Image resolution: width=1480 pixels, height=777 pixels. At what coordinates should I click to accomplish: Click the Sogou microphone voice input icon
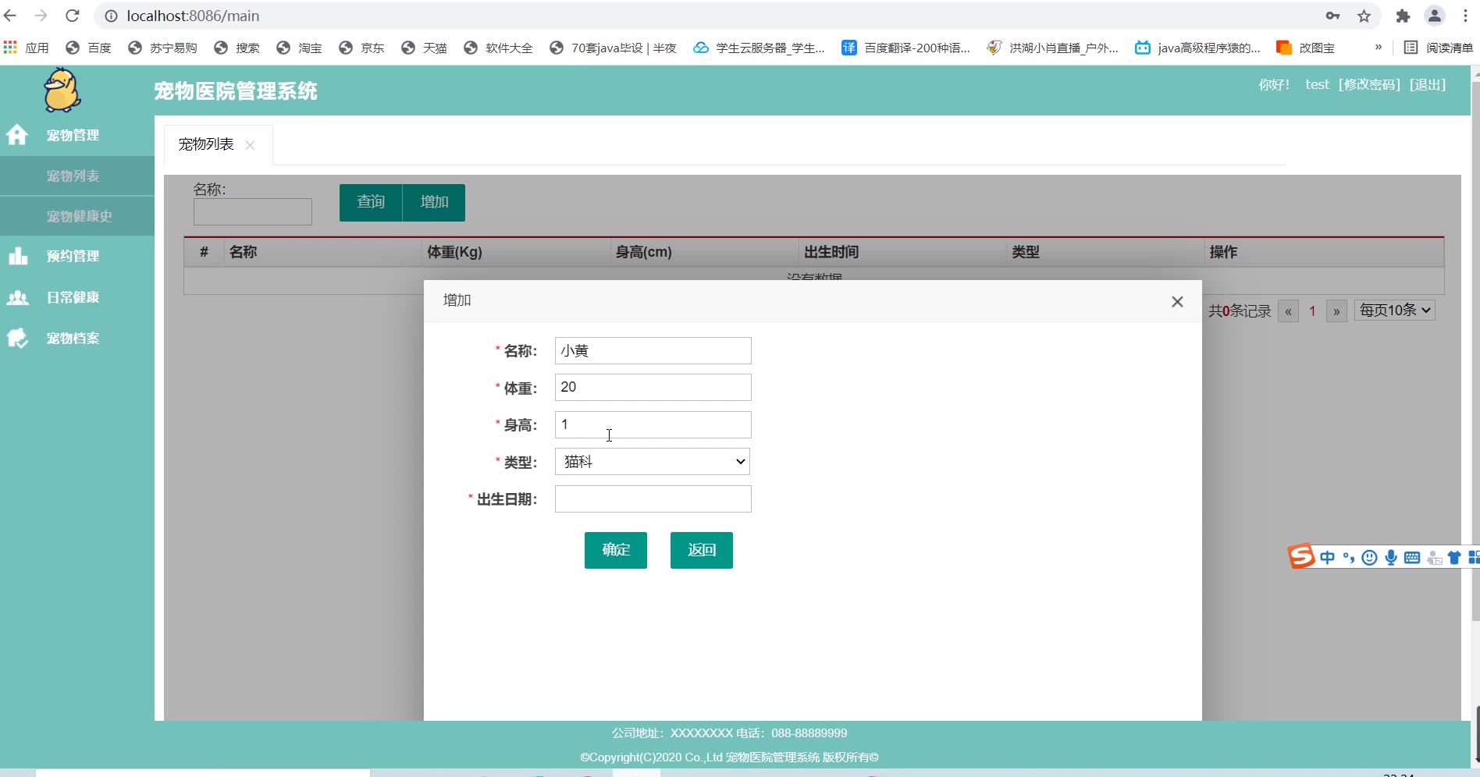click(1390, 557)
